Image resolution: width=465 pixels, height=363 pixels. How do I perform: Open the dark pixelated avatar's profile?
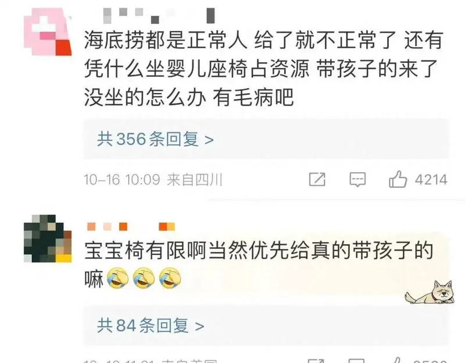(48, 239)
